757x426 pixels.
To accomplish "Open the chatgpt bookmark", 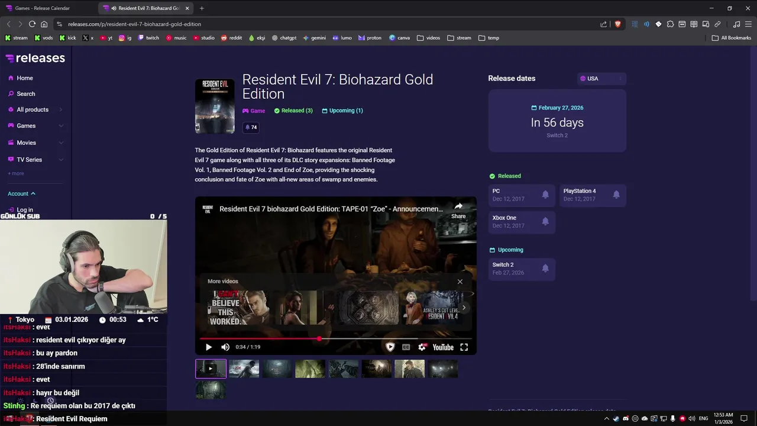I will [284, 38].
